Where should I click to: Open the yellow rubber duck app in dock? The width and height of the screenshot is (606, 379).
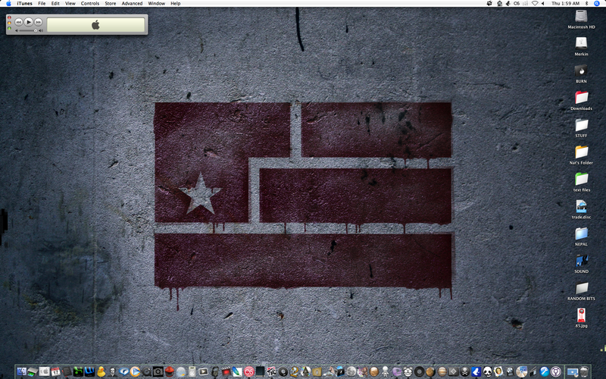tap(102, 371)
